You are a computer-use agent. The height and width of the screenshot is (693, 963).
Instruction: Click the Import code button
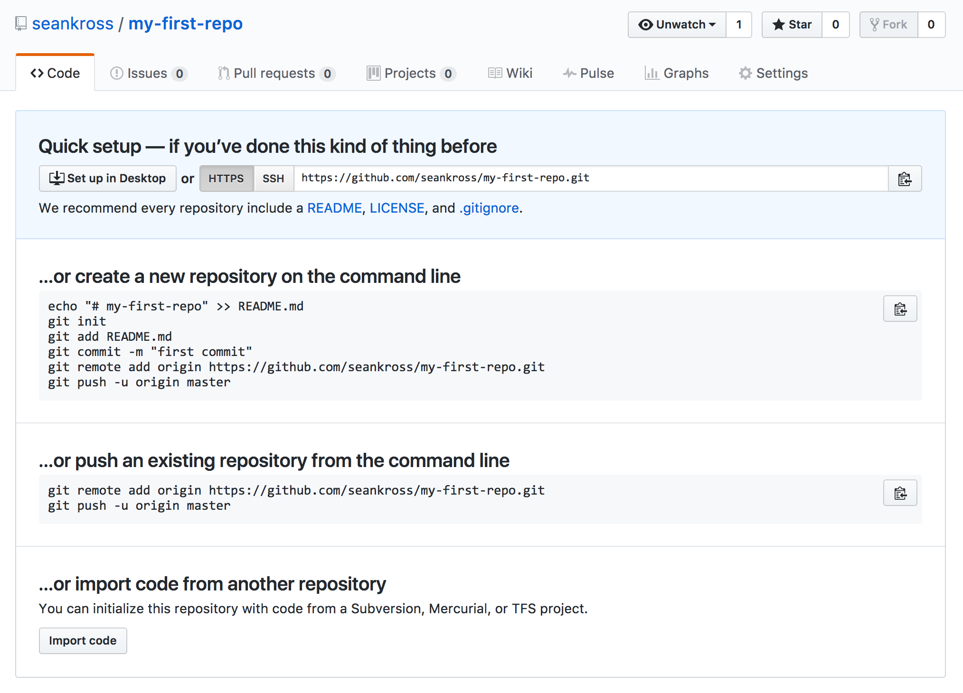click(83, 641)
